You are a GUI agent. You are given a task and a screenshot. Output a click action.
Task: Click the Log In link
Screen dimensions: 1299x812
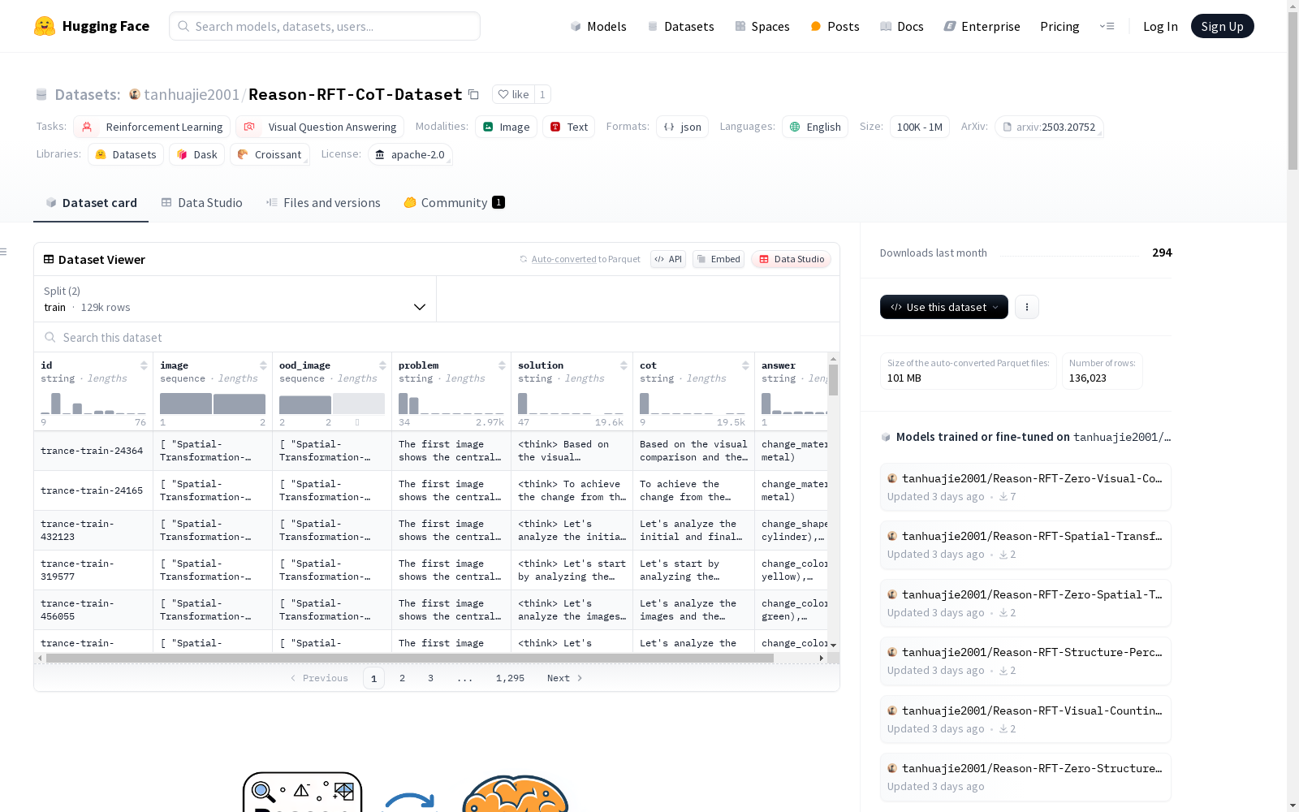tap(1160, 26)
